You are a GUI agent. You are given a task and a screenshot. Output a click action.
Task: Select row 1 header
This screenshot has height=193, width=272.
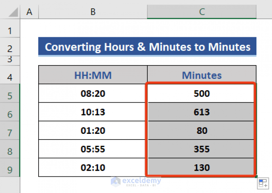point(10,28)
